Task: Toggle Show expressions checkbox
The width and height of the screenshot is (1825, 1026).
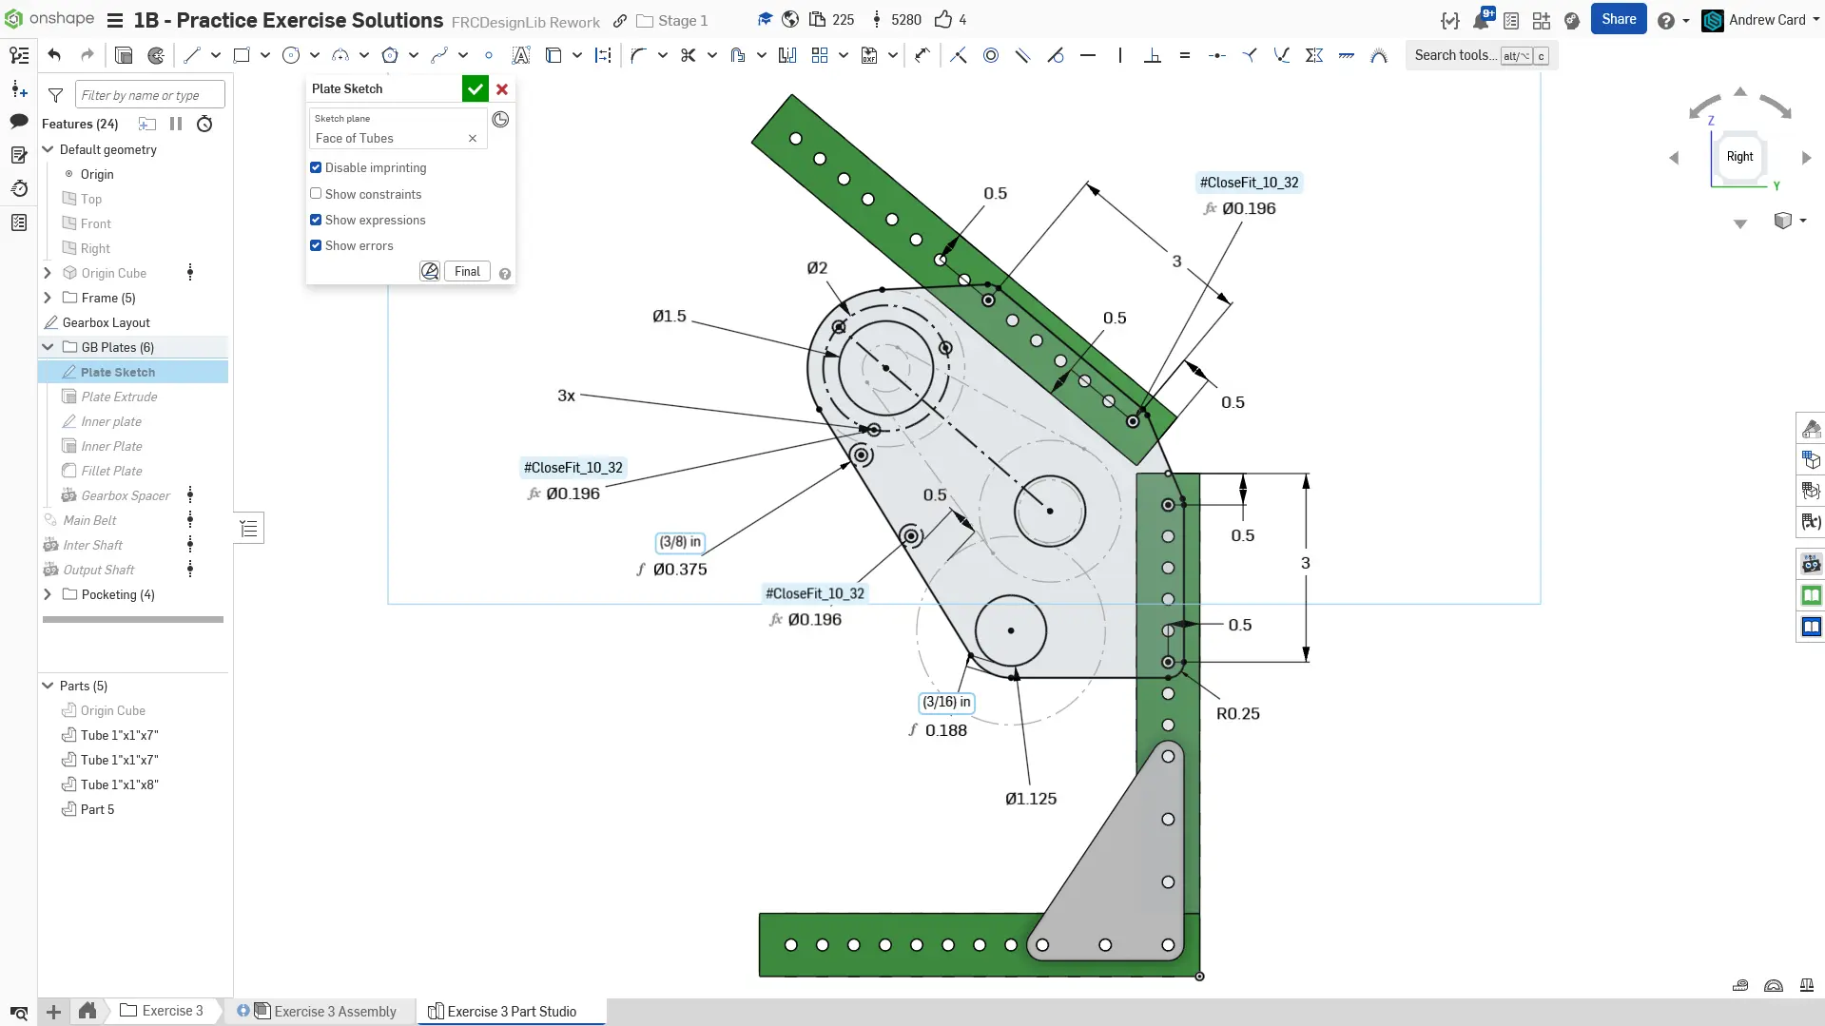Action: [316, 220]
